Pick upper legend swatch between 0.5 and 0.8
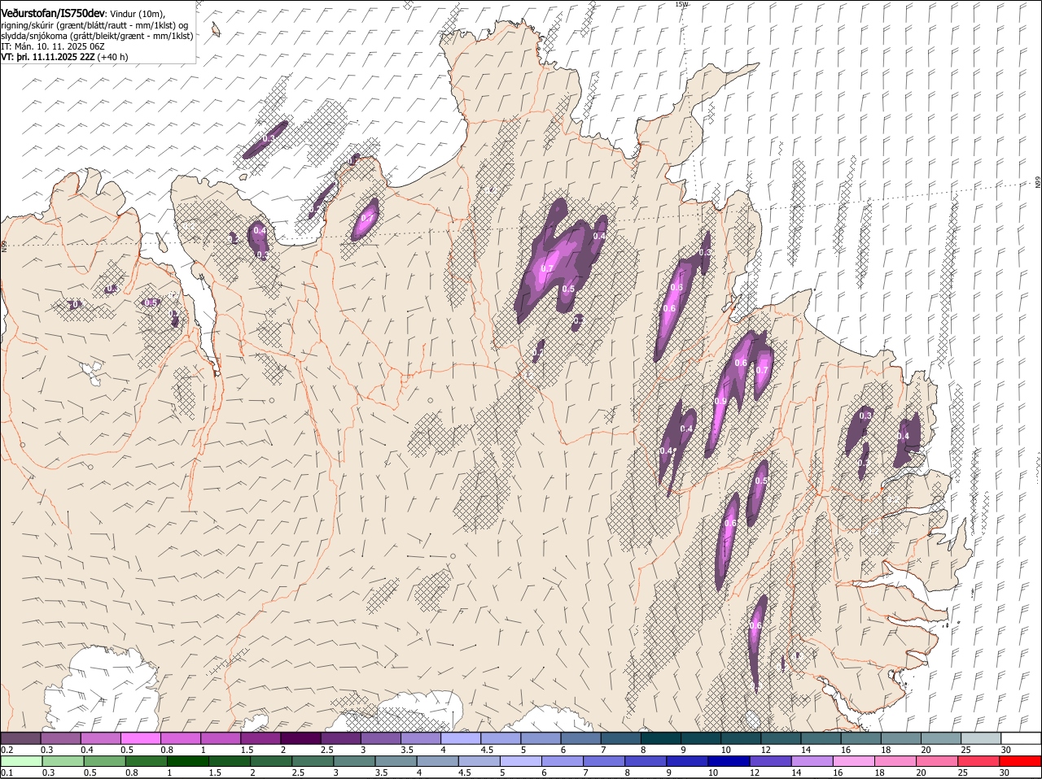The width and height of the screenshot is (1042, 779). click(x=141, y=738)
